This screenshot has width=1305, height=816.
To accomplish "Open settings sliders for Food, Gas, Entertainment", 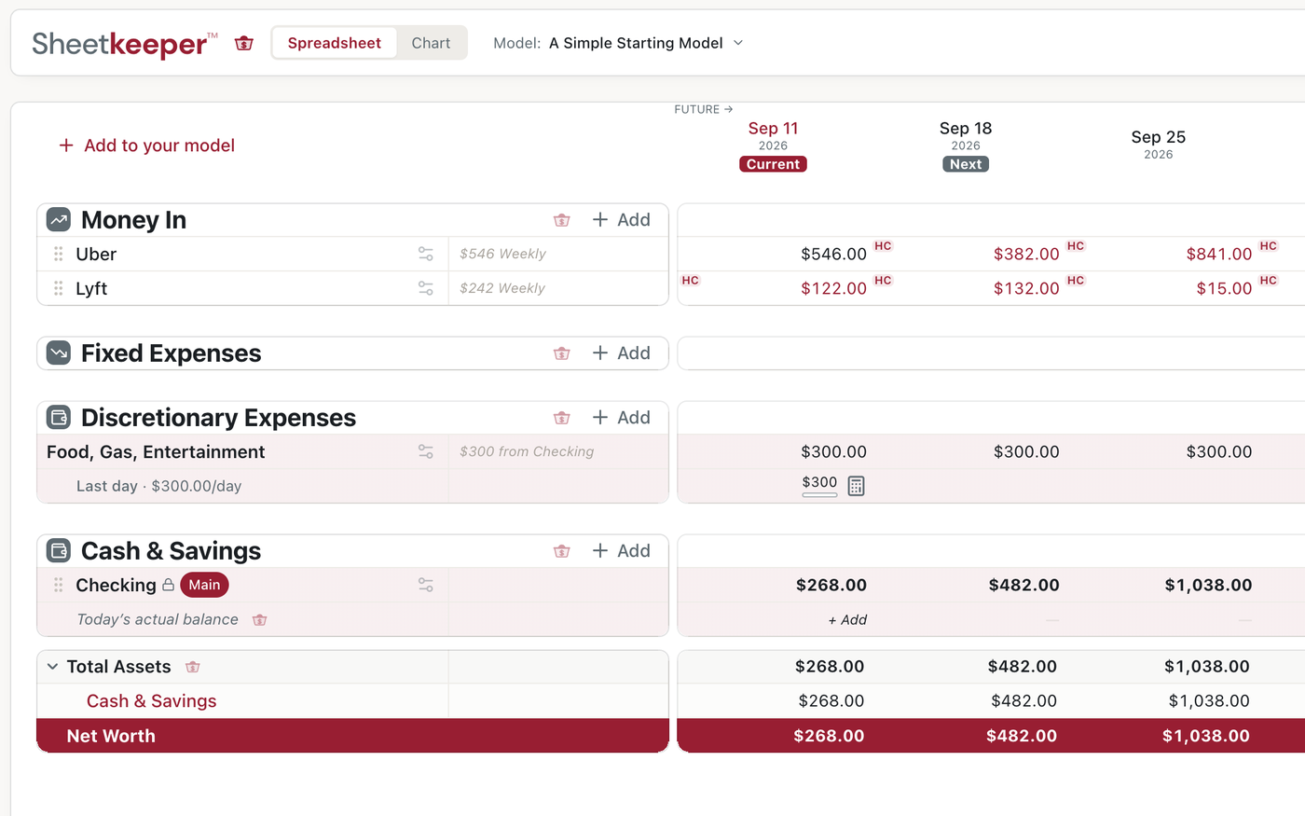I will [426, 451].
